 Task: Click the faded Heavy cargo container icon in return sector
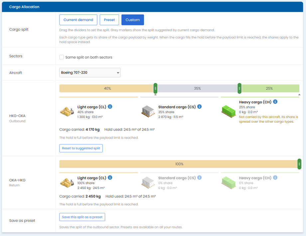click(229, 183)
